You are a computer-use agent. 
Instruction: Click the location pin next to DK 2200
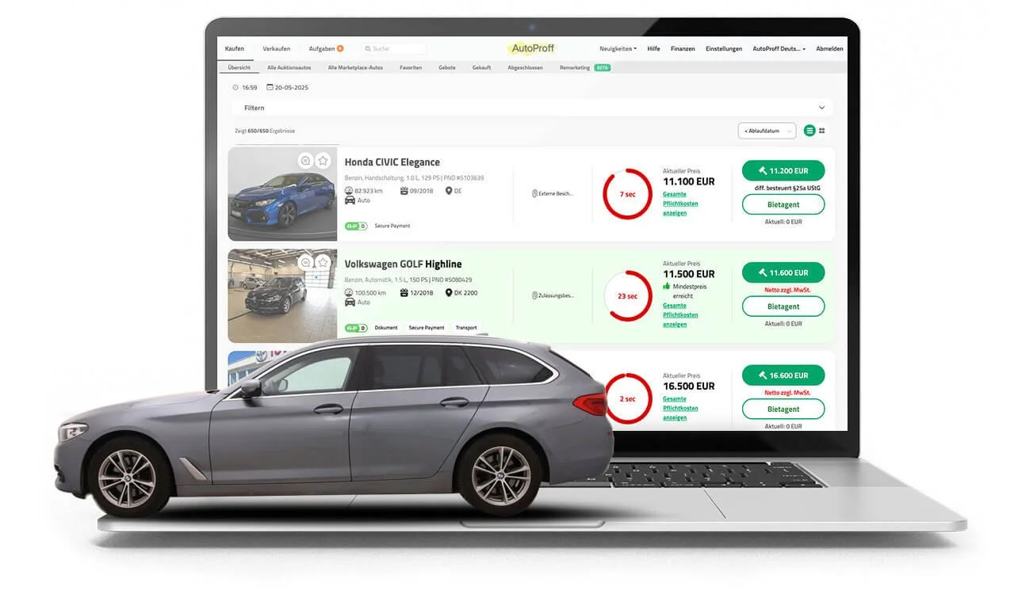coord(449,292)
